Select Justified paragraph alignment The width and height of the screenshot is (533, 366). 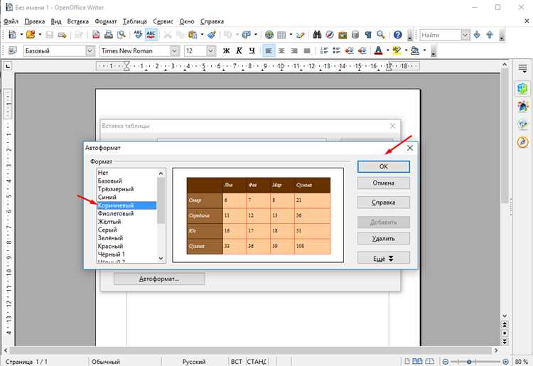[x=307, y=50]
